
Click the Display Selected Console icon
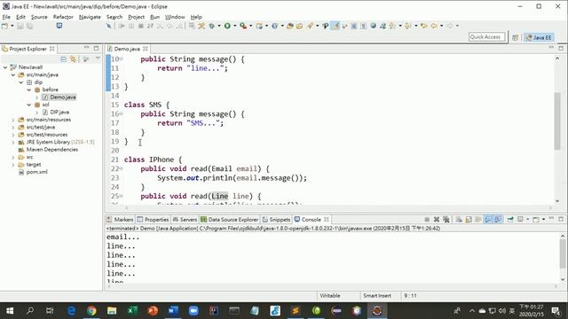[x=520, y=220]
